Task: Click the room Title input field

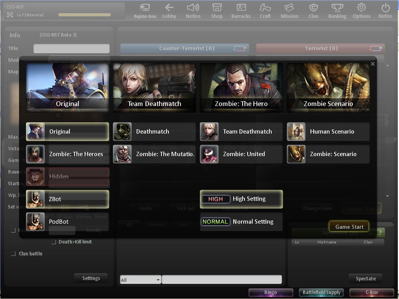Action: coord(71,49)
